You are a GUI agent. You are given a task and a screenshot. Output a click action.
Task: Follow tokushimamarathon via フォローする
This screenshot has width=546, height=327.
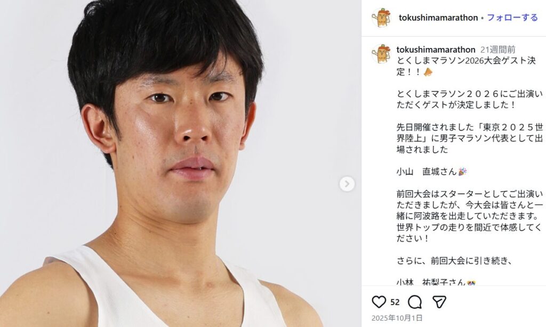[512, 18]
